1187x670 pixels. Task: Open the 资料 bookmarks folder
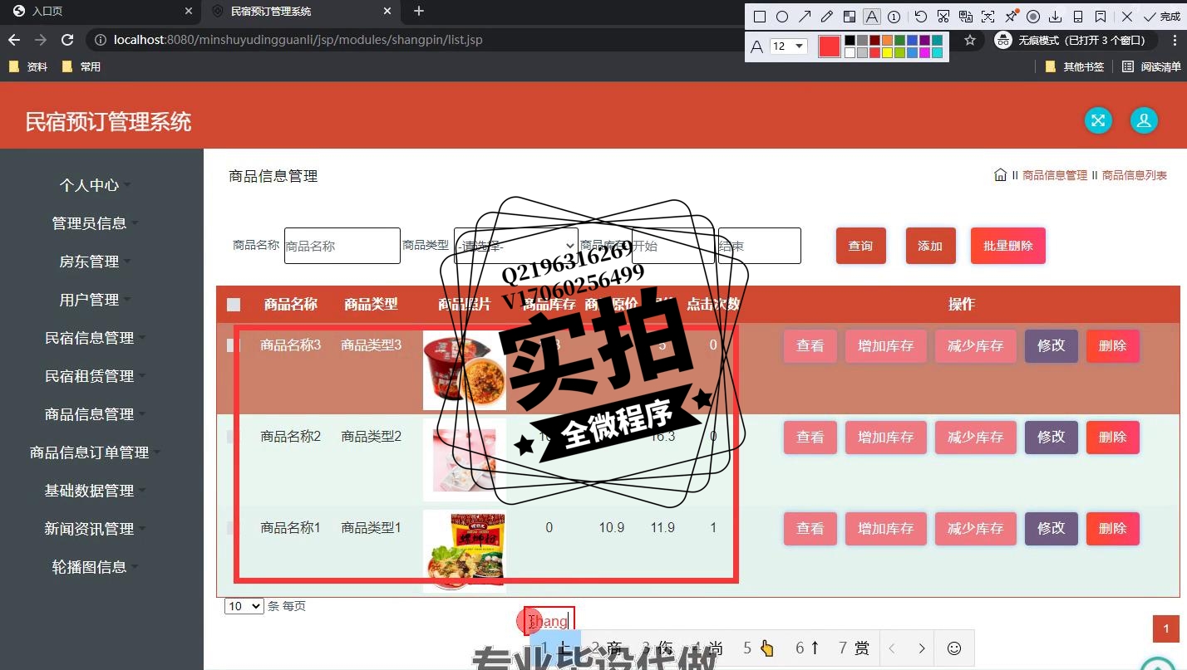(28, 66)
